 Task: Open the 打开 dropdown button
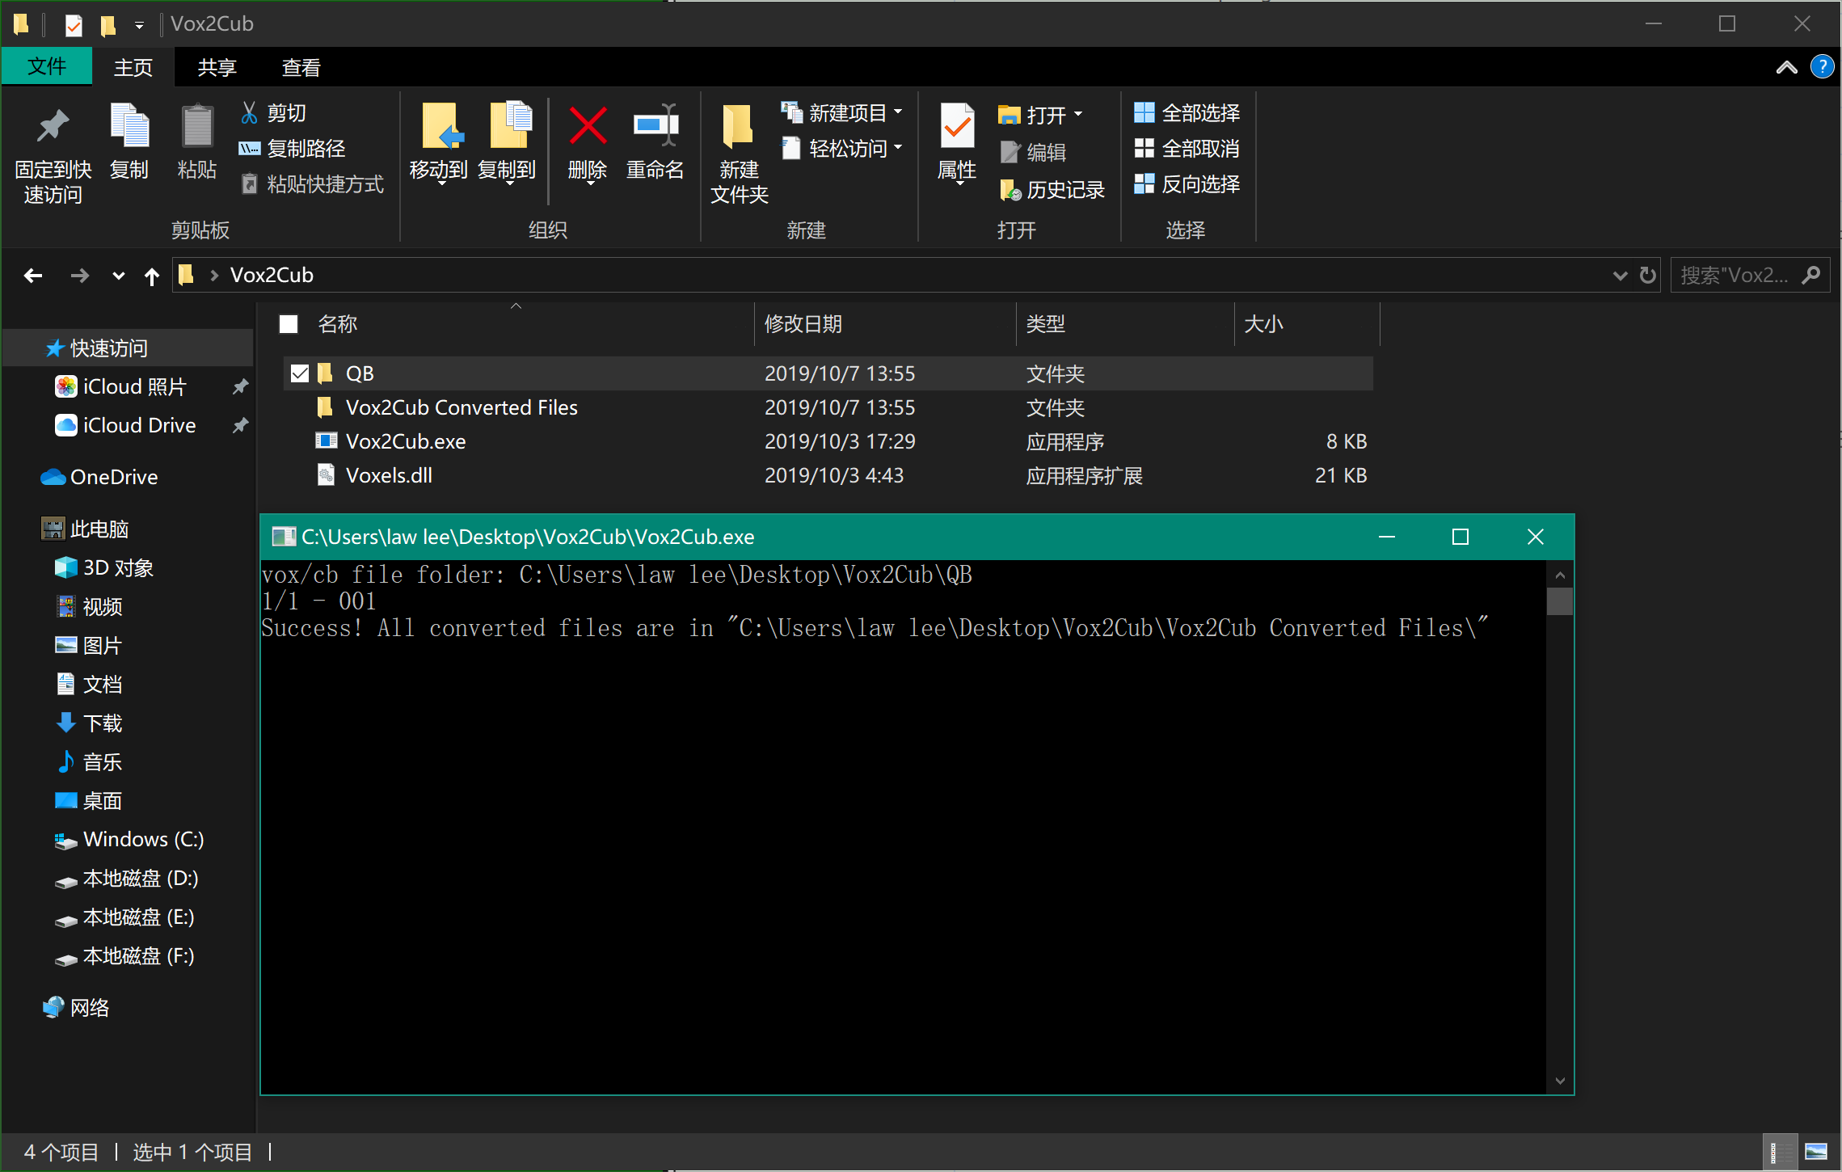pos(1040,115)
